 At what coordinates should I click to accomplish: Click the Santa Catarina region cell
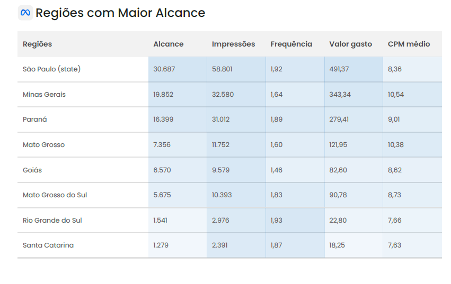(x=48, y=245)
